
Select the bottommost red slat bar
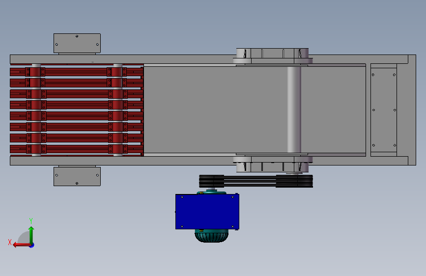(77, 149)
